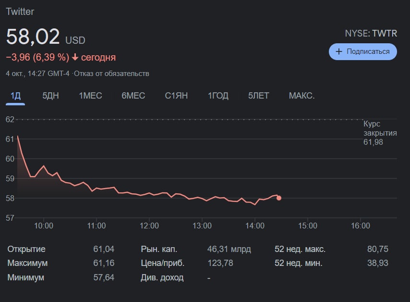
Task: Switch to the 5ДН range tab
Action: point(50,96)
